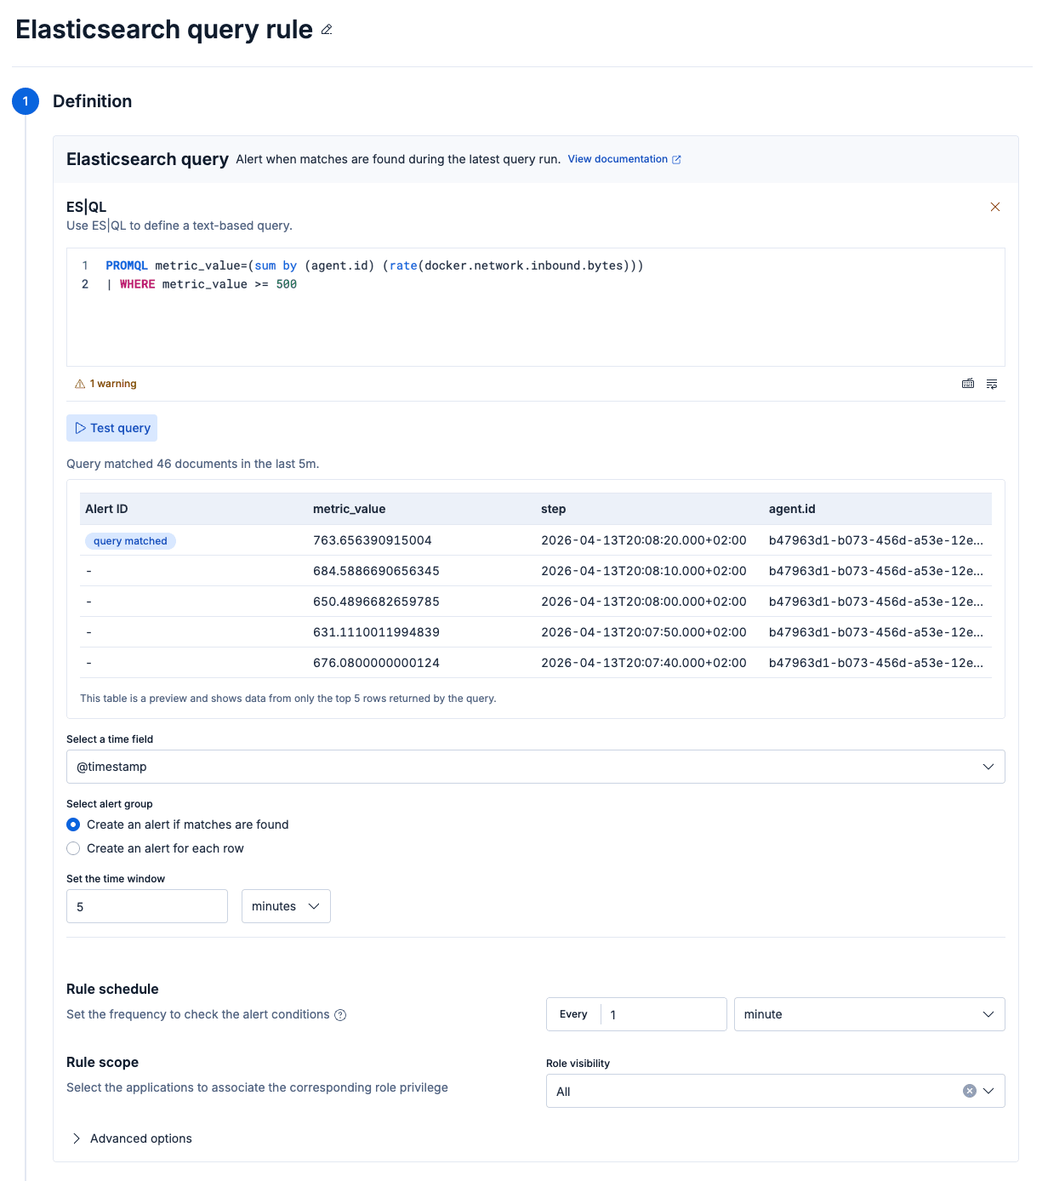Click the step 1 Definition badge

(x=26, y=100)
